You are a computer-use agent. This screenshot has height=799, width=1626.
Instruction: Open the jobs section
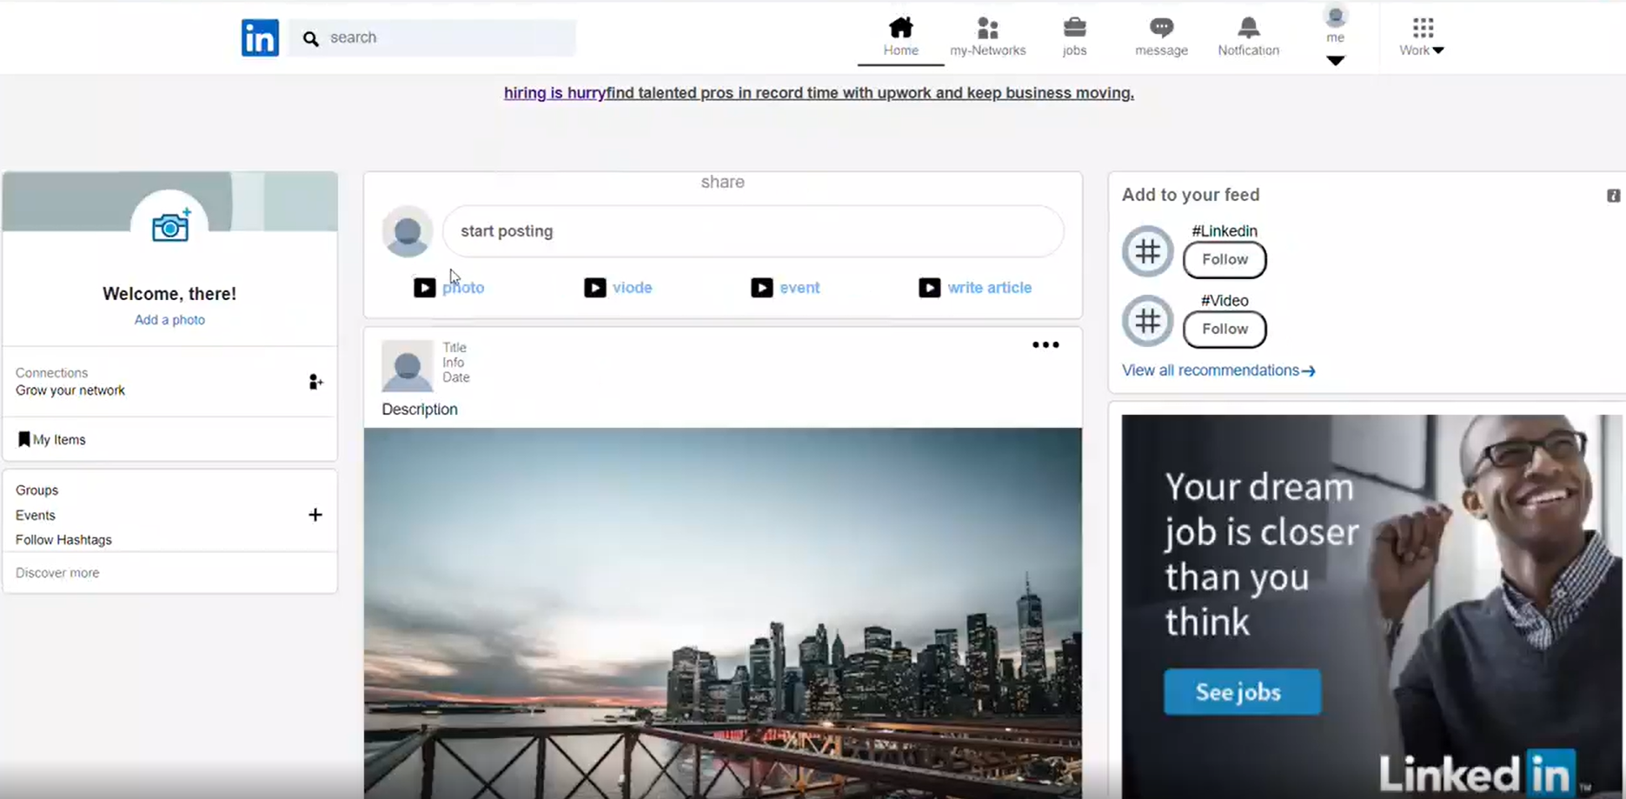(1074, 37)
